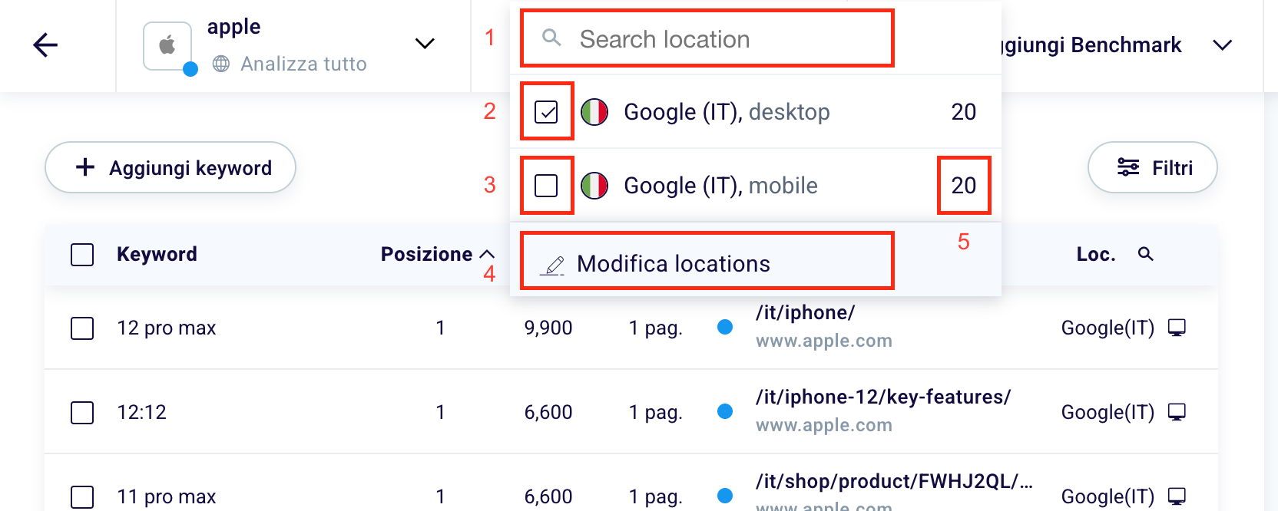The image size is (1278, 511).
Task: Expand the apple project dropdown chevron
Action: [425, 44]
